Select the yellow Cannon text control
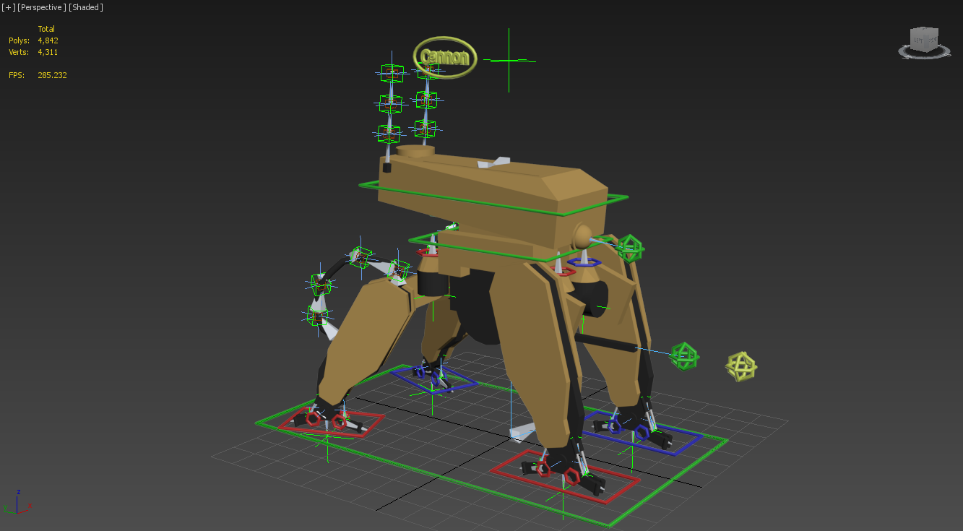The image size is (963, 531). coord(445,58)
